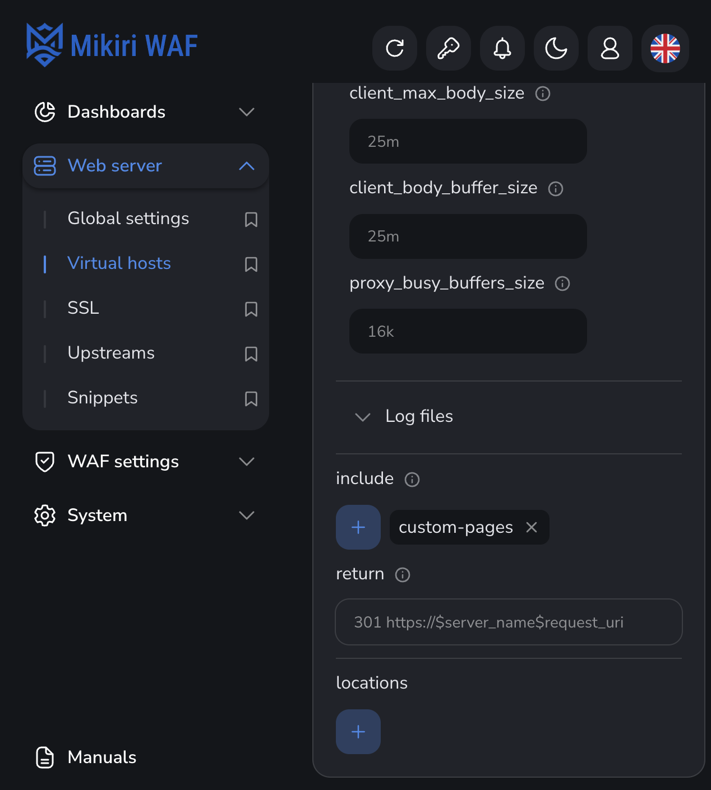The height and width of the screenshot is (790, 711).
Task: Open the Dashboards menu label
Action: (117, 112)
